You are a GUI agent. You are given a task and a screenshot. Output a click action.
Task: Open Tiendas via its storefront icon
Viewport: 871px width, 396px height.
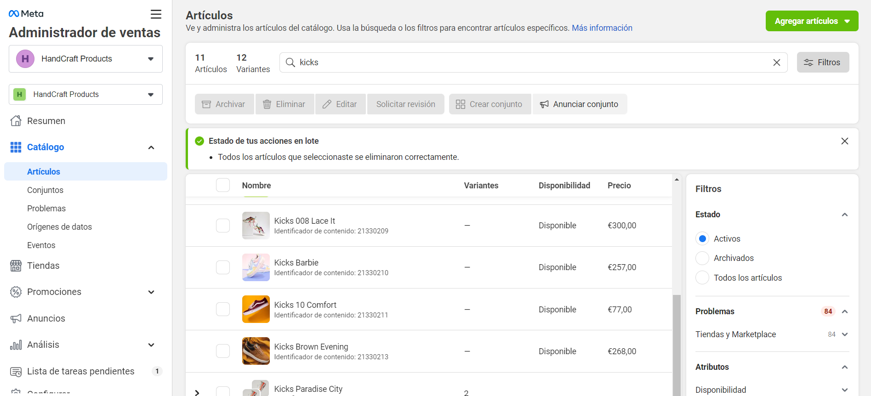click(x=16, y=266)
